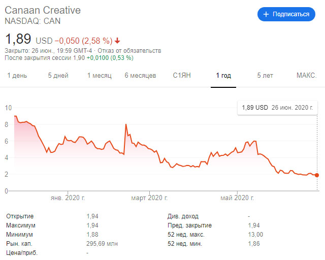
Task: Click the март 2020 г. axis label
Action: click(150, 198)
